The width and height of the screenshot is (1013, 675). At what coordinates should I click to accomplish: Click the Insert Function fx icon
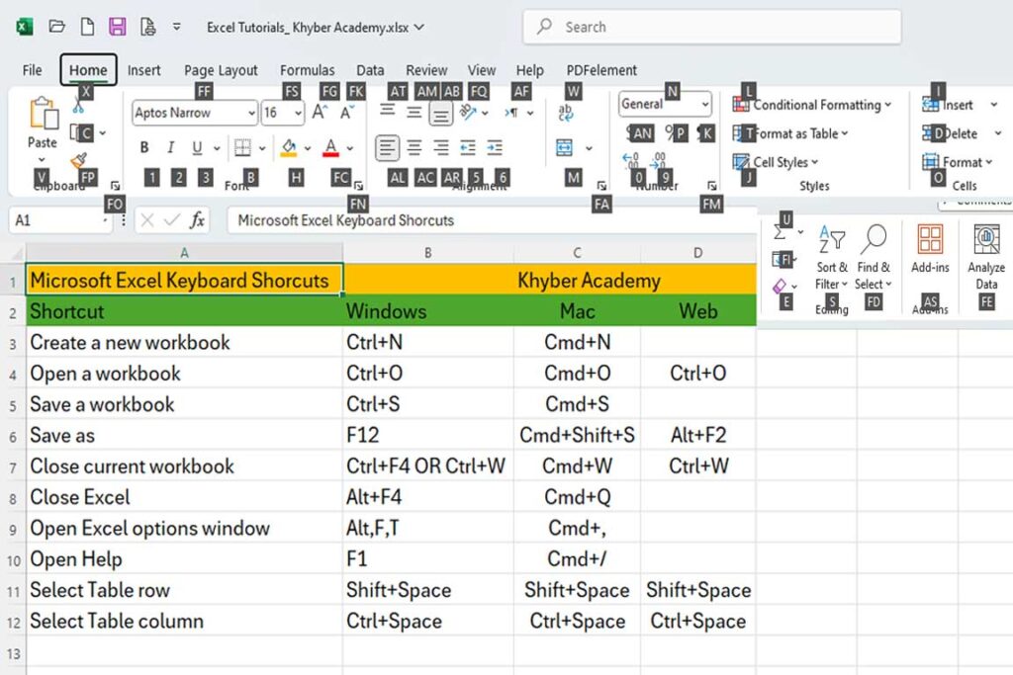pos(197,220)
